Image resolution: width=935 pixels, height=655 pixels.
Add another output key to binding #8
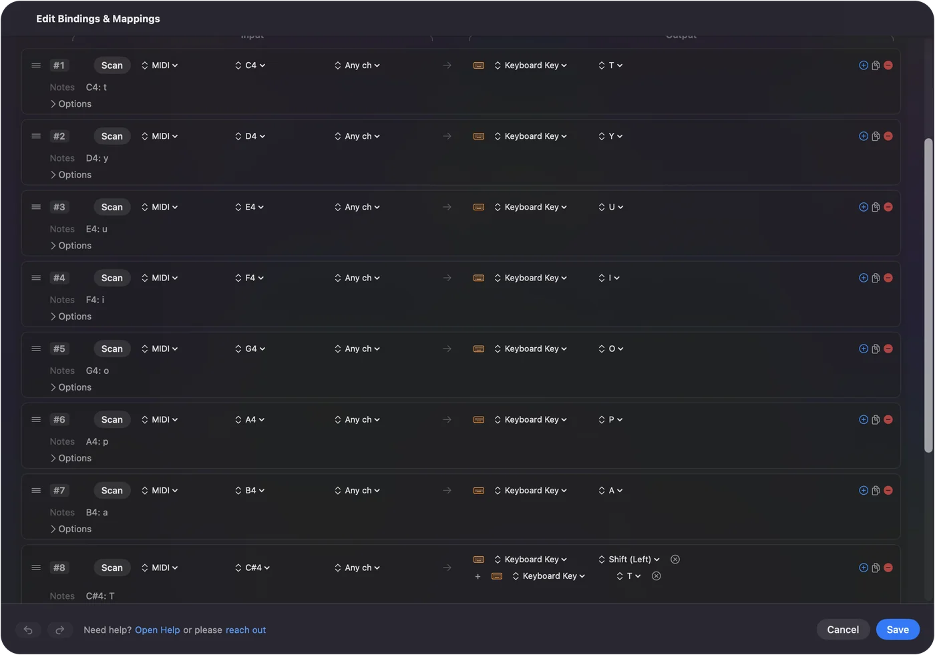pyautogui.click(x=478, y=576)
